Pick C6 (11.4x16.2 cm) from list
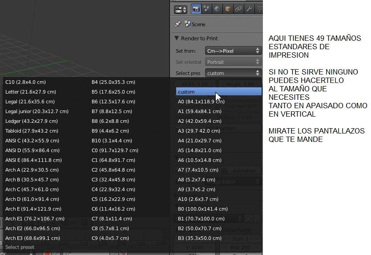Viewport: 371px width, 255px height. click(113, 209)
